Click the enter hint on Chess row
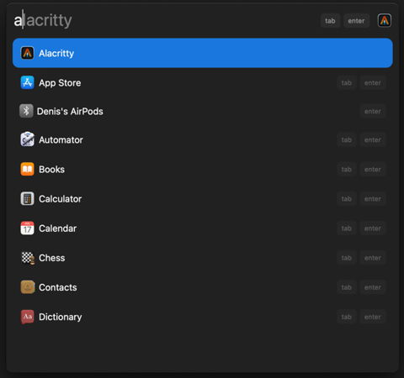Image resolution: width=404 pixels, height=378 pixels. (x=373, y=258)
